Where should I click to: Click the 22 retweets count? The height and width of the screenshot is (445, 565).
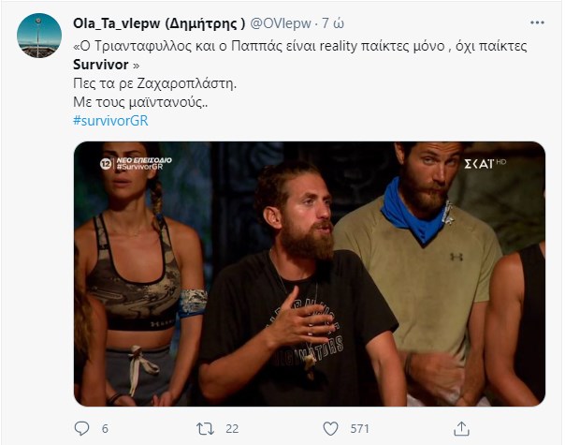pyautogui.click(x=232, y=429)
